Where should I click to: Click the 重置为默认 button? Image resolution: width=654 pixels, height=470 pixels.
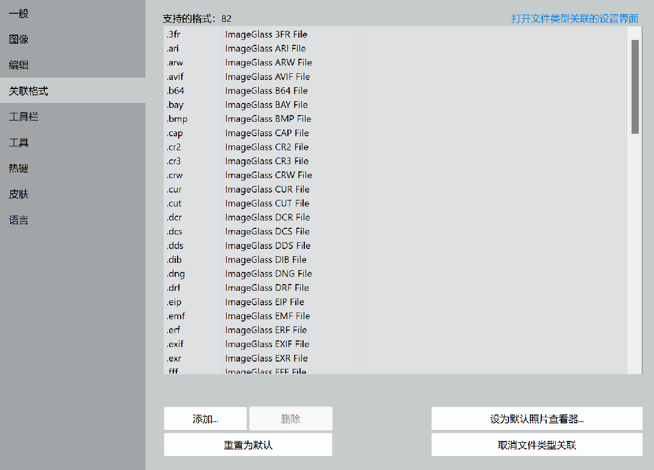[248, 445]
